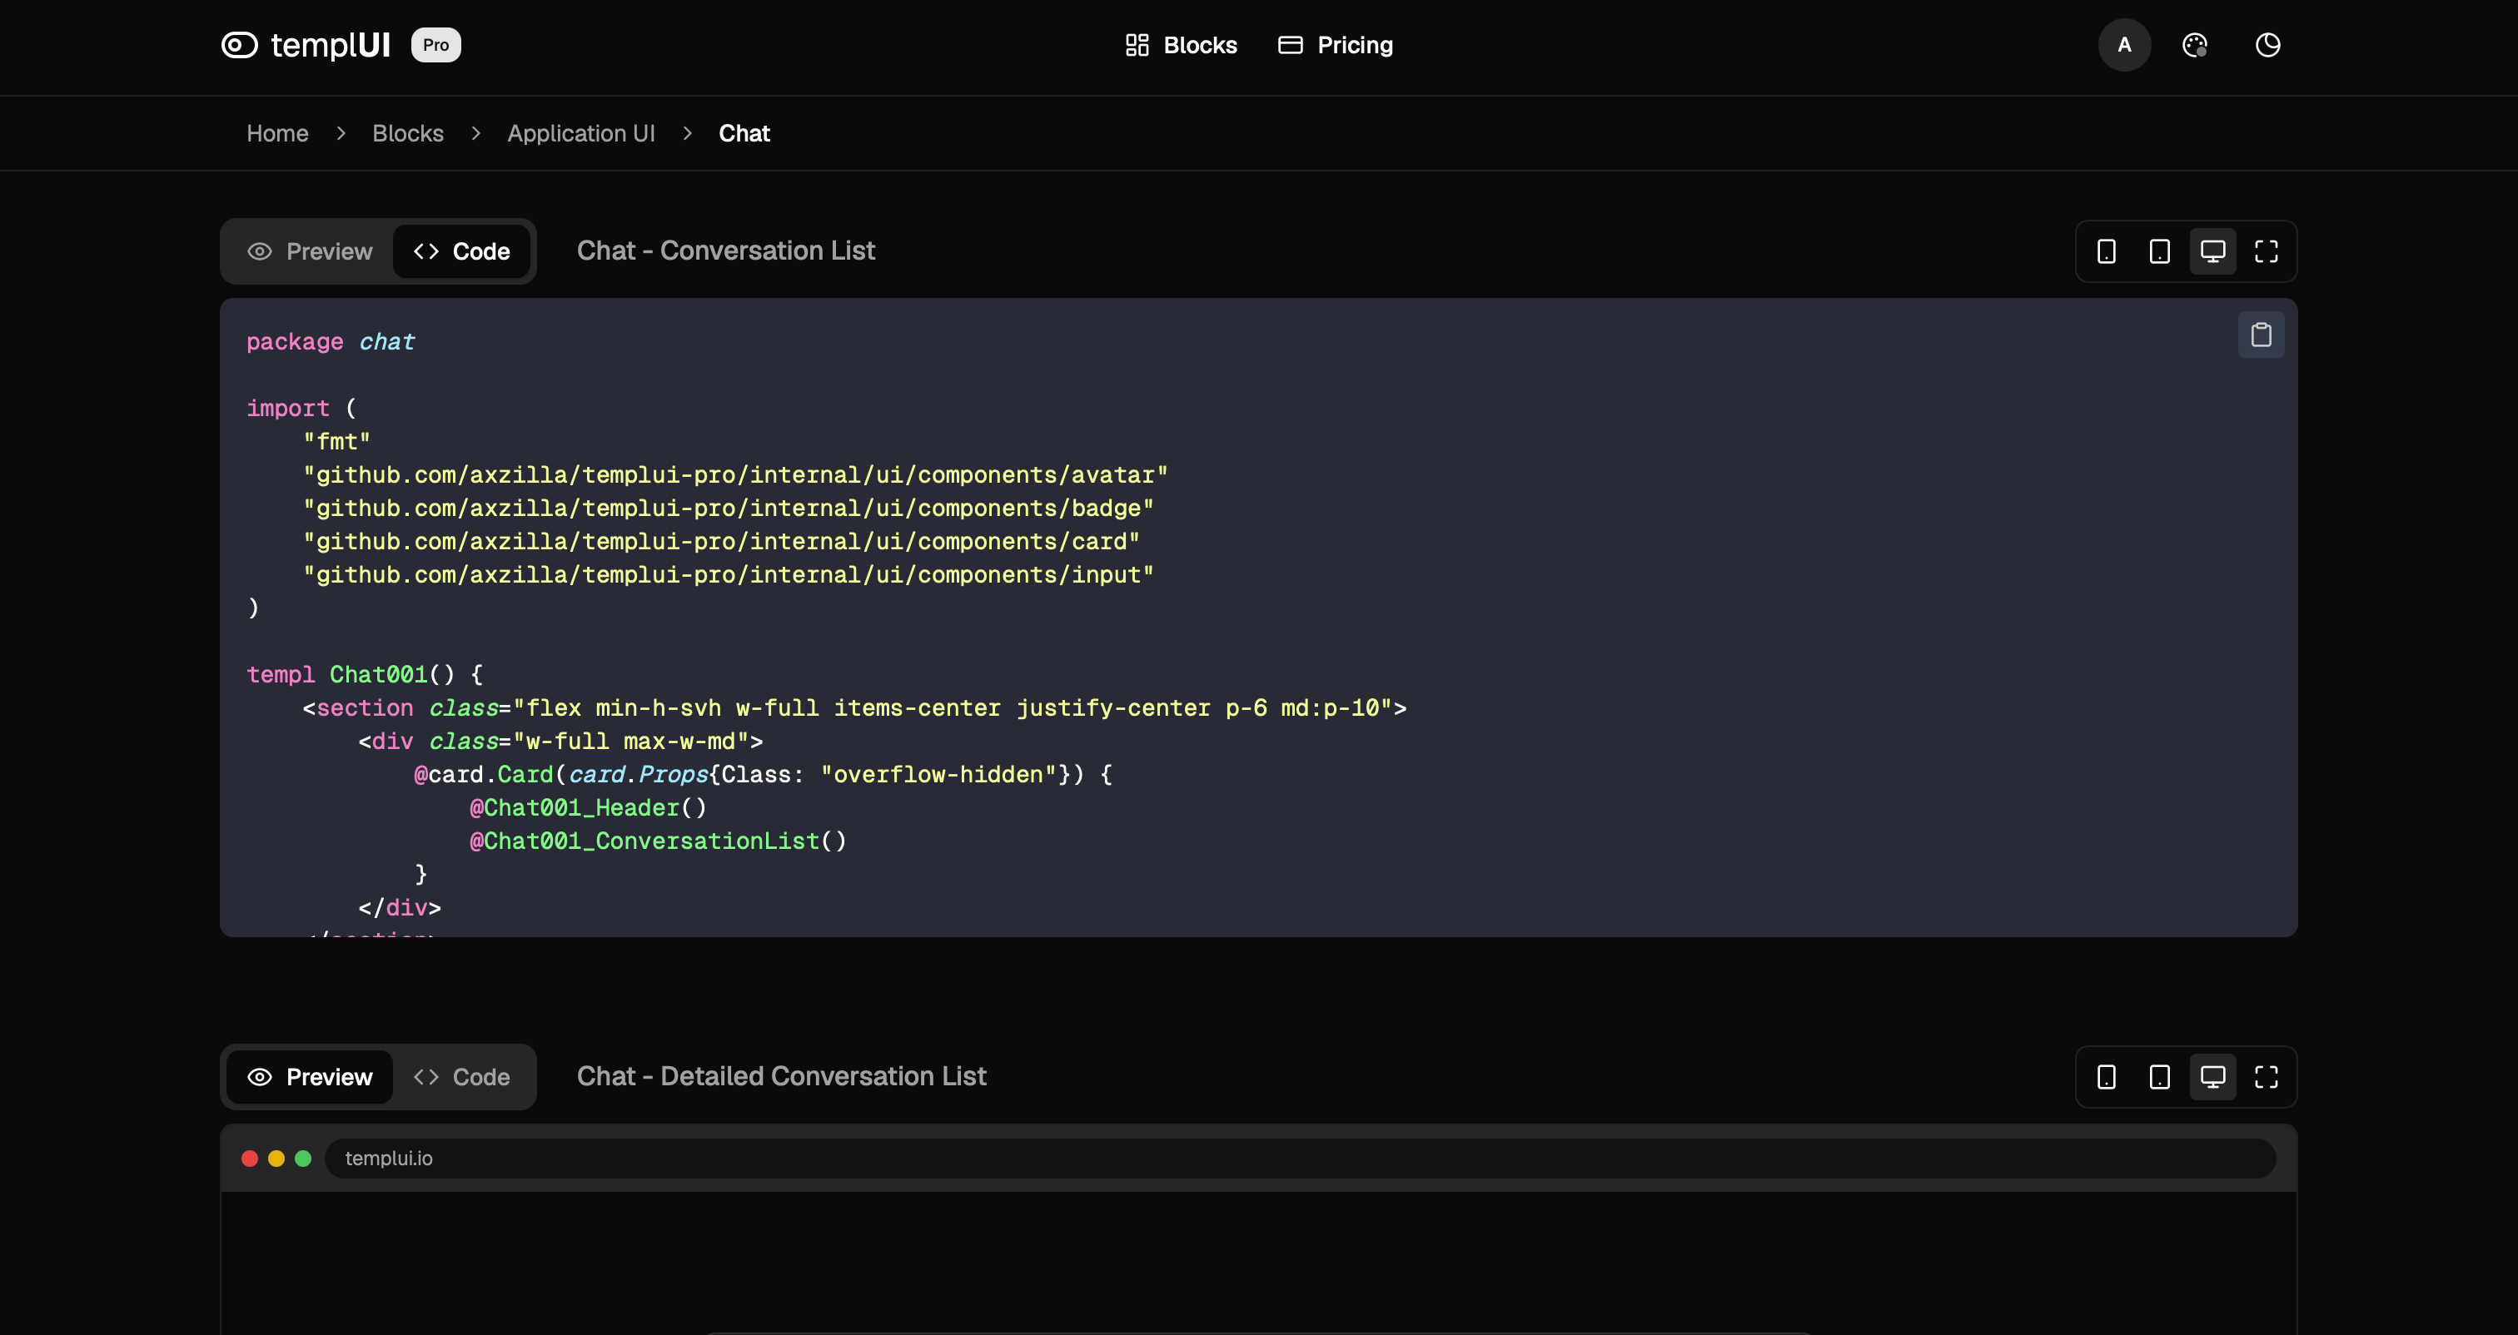Click the templUI logo icon
2518x1335 pixels.
point(238,45)
